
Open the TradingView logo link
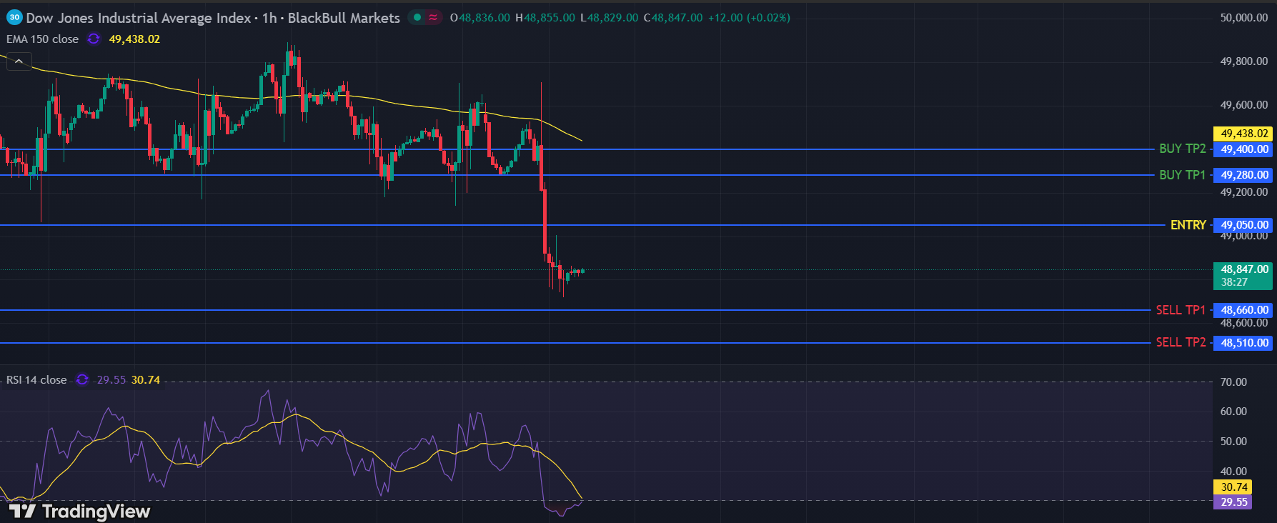[80, 511]
